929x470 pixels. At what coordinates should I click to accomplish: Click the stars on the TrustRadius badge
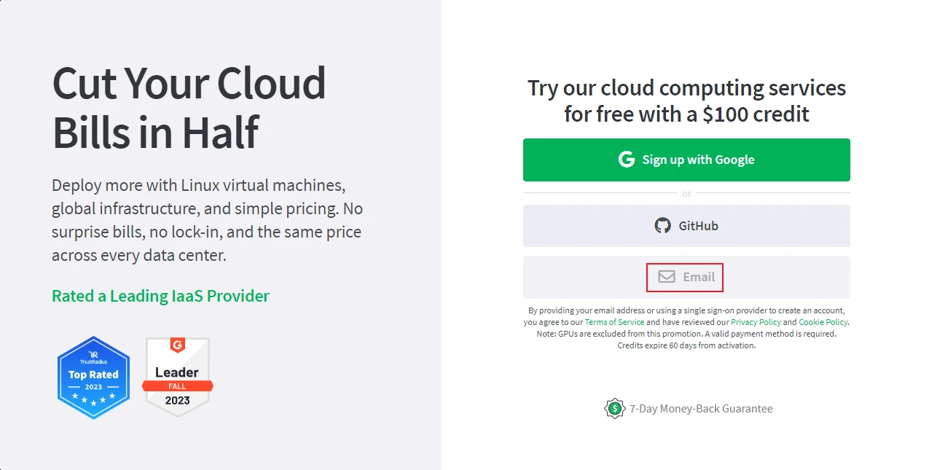coord(93,400)
